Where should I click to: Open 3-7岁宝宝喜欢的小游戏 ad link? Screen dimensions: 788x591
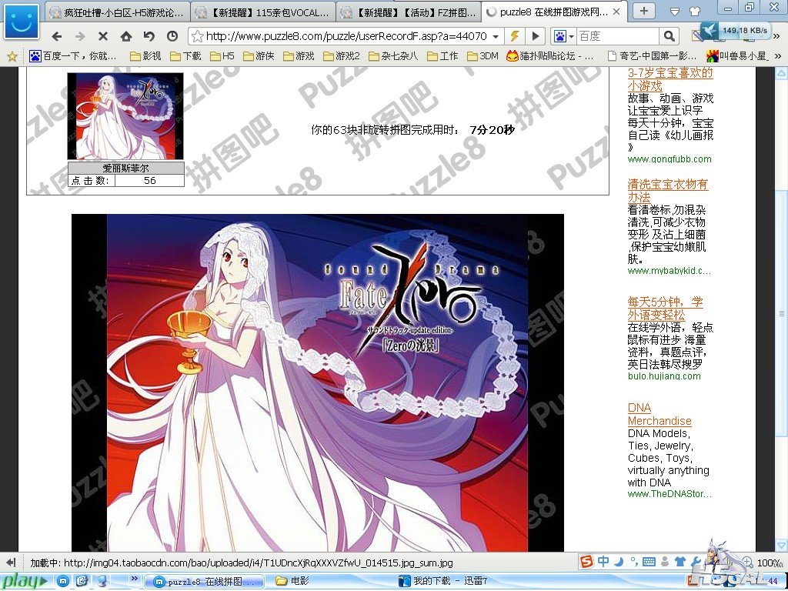point(670,79)
